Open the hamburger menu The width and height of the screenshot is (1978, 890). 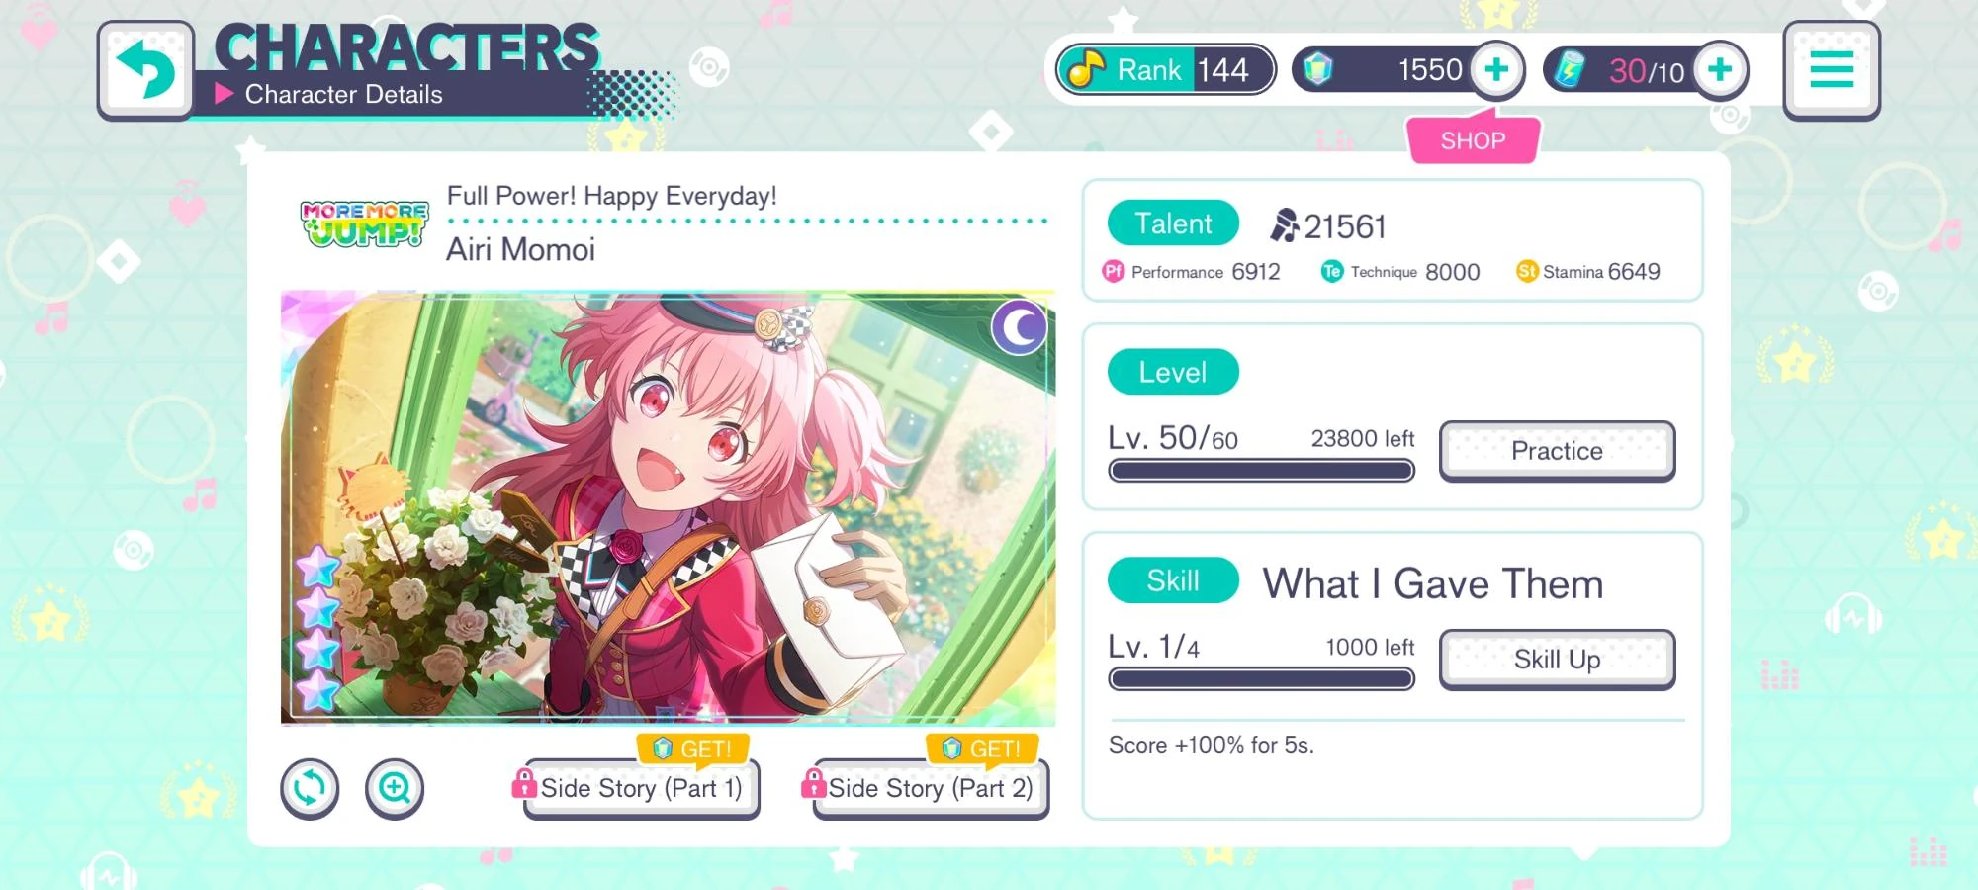tap(1832, 71)
